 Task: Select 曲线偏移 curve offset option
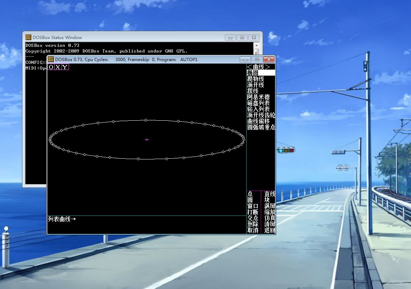point(258,121)
